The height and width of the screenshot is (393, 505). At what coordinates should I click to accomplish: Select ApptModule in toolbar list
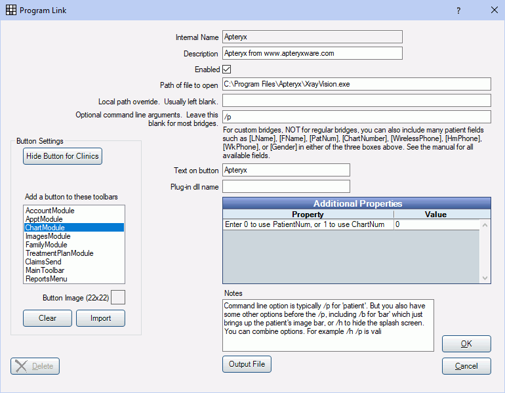click(x=74, y=219)
